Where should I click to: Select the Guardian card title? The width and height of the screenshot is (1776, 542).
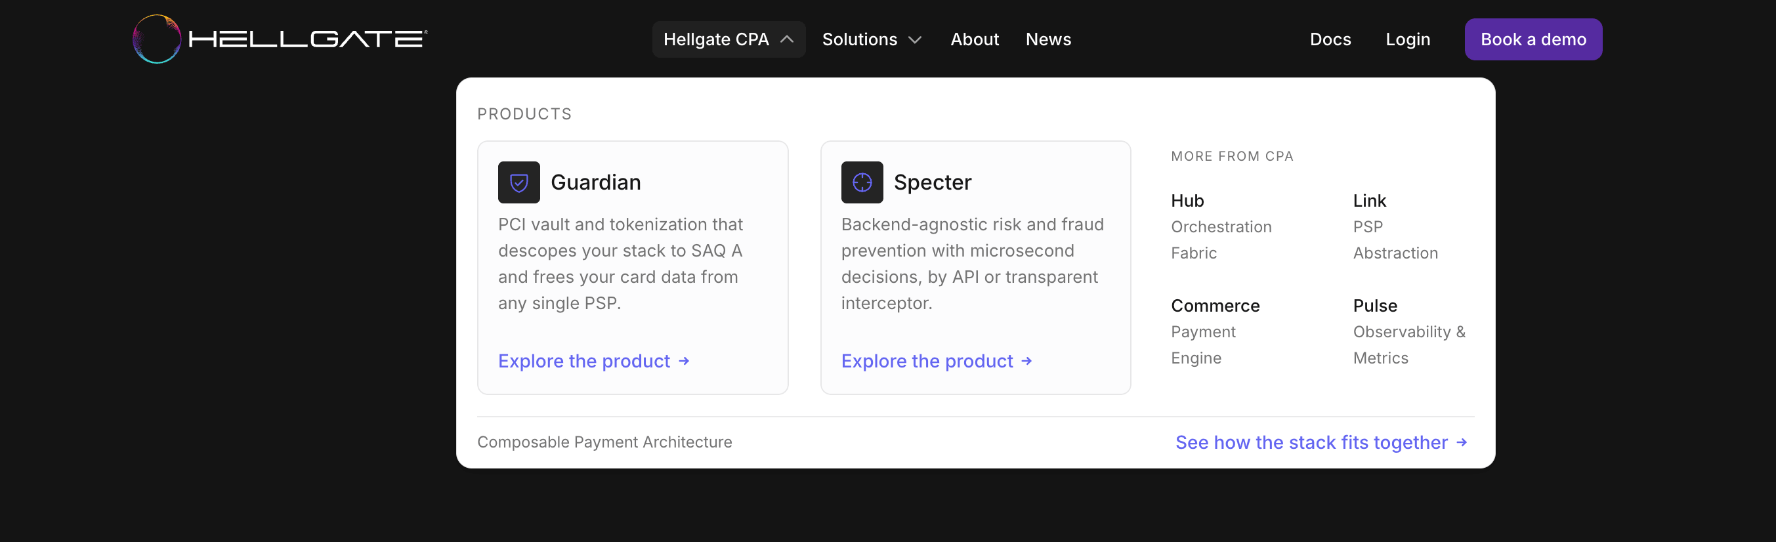point(596,182)
